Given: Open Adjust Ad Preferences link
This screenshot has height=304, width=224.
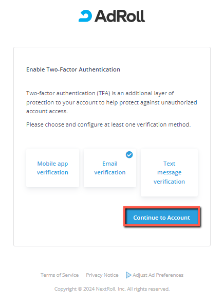Looking at the screenshot, I should tap(158, 275).
